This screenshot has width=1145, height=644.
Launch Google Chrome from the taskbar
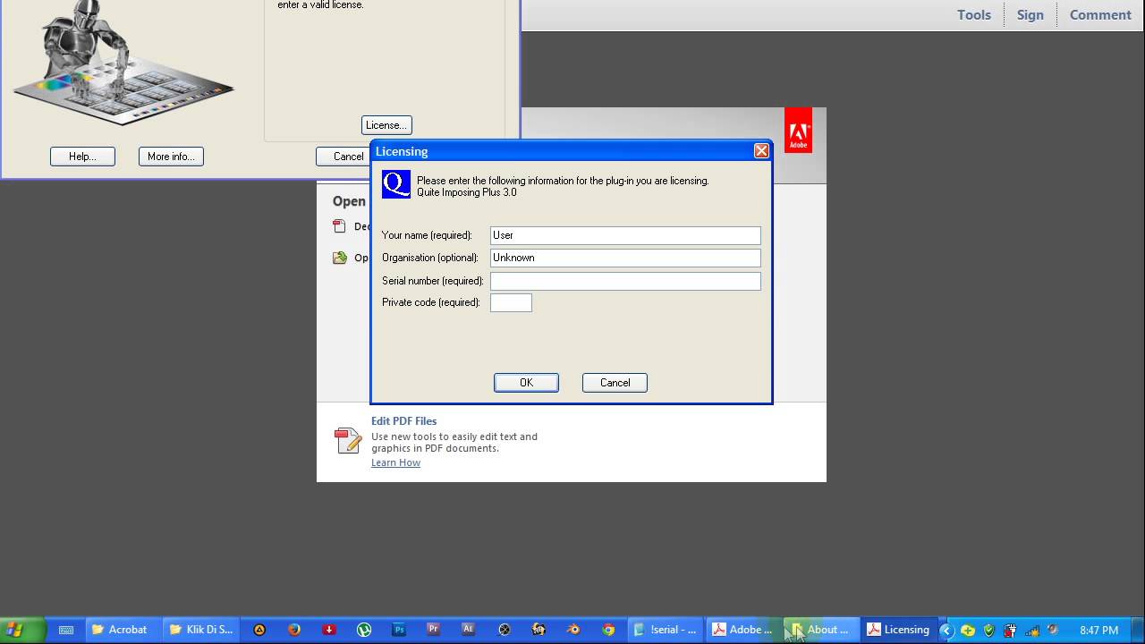[608, 630]
